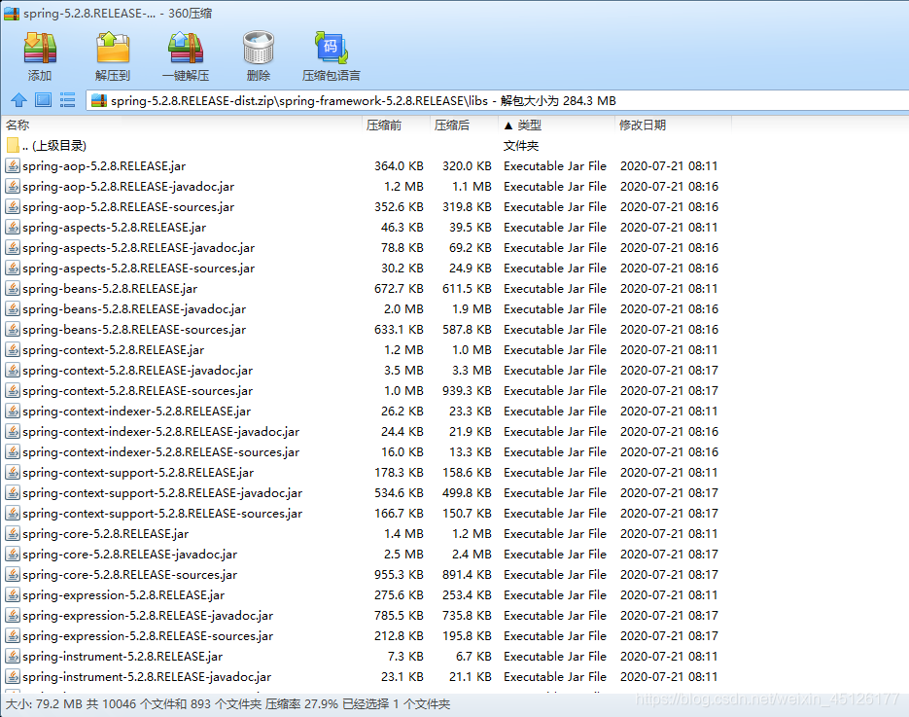
Task: Select spring-context-5.2.8.RELEASE-sources.jar
Action: (137, 391)
